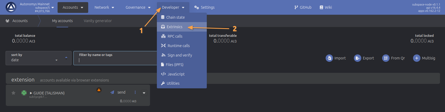Click the Multisig plus button
445x112 pixels.
416,58
